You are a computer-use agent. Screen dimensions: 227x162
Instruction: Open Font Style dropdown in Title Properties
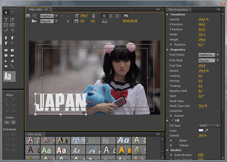pyautogui.click(x=209, y=60)
